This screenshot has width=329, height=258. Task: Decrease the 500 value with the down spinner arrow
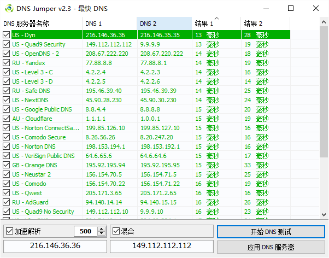click(x=101, y=233)
